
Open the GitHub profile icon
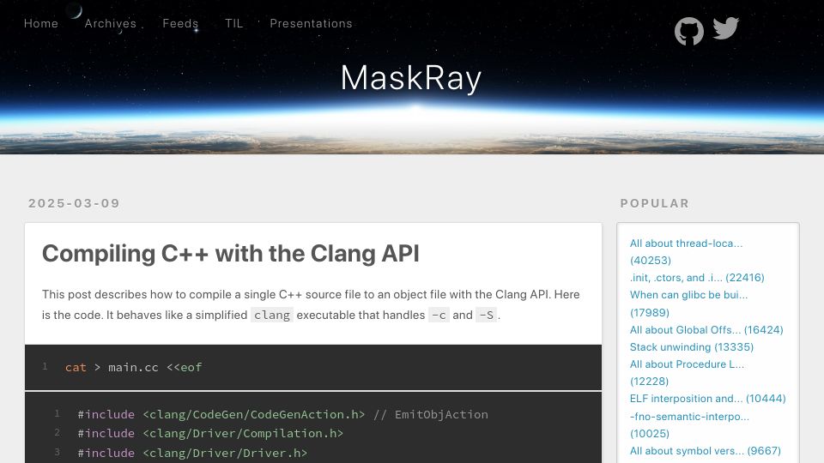coord(689,31)
